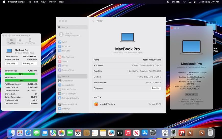
Task: Click the Battery Charge 92% progress bar
Action: point(21,74)
